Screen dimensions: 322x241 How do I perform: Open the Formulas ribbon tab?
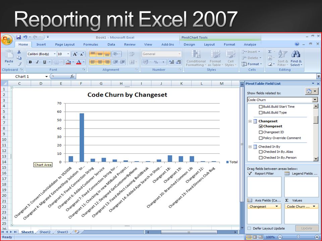91,45
